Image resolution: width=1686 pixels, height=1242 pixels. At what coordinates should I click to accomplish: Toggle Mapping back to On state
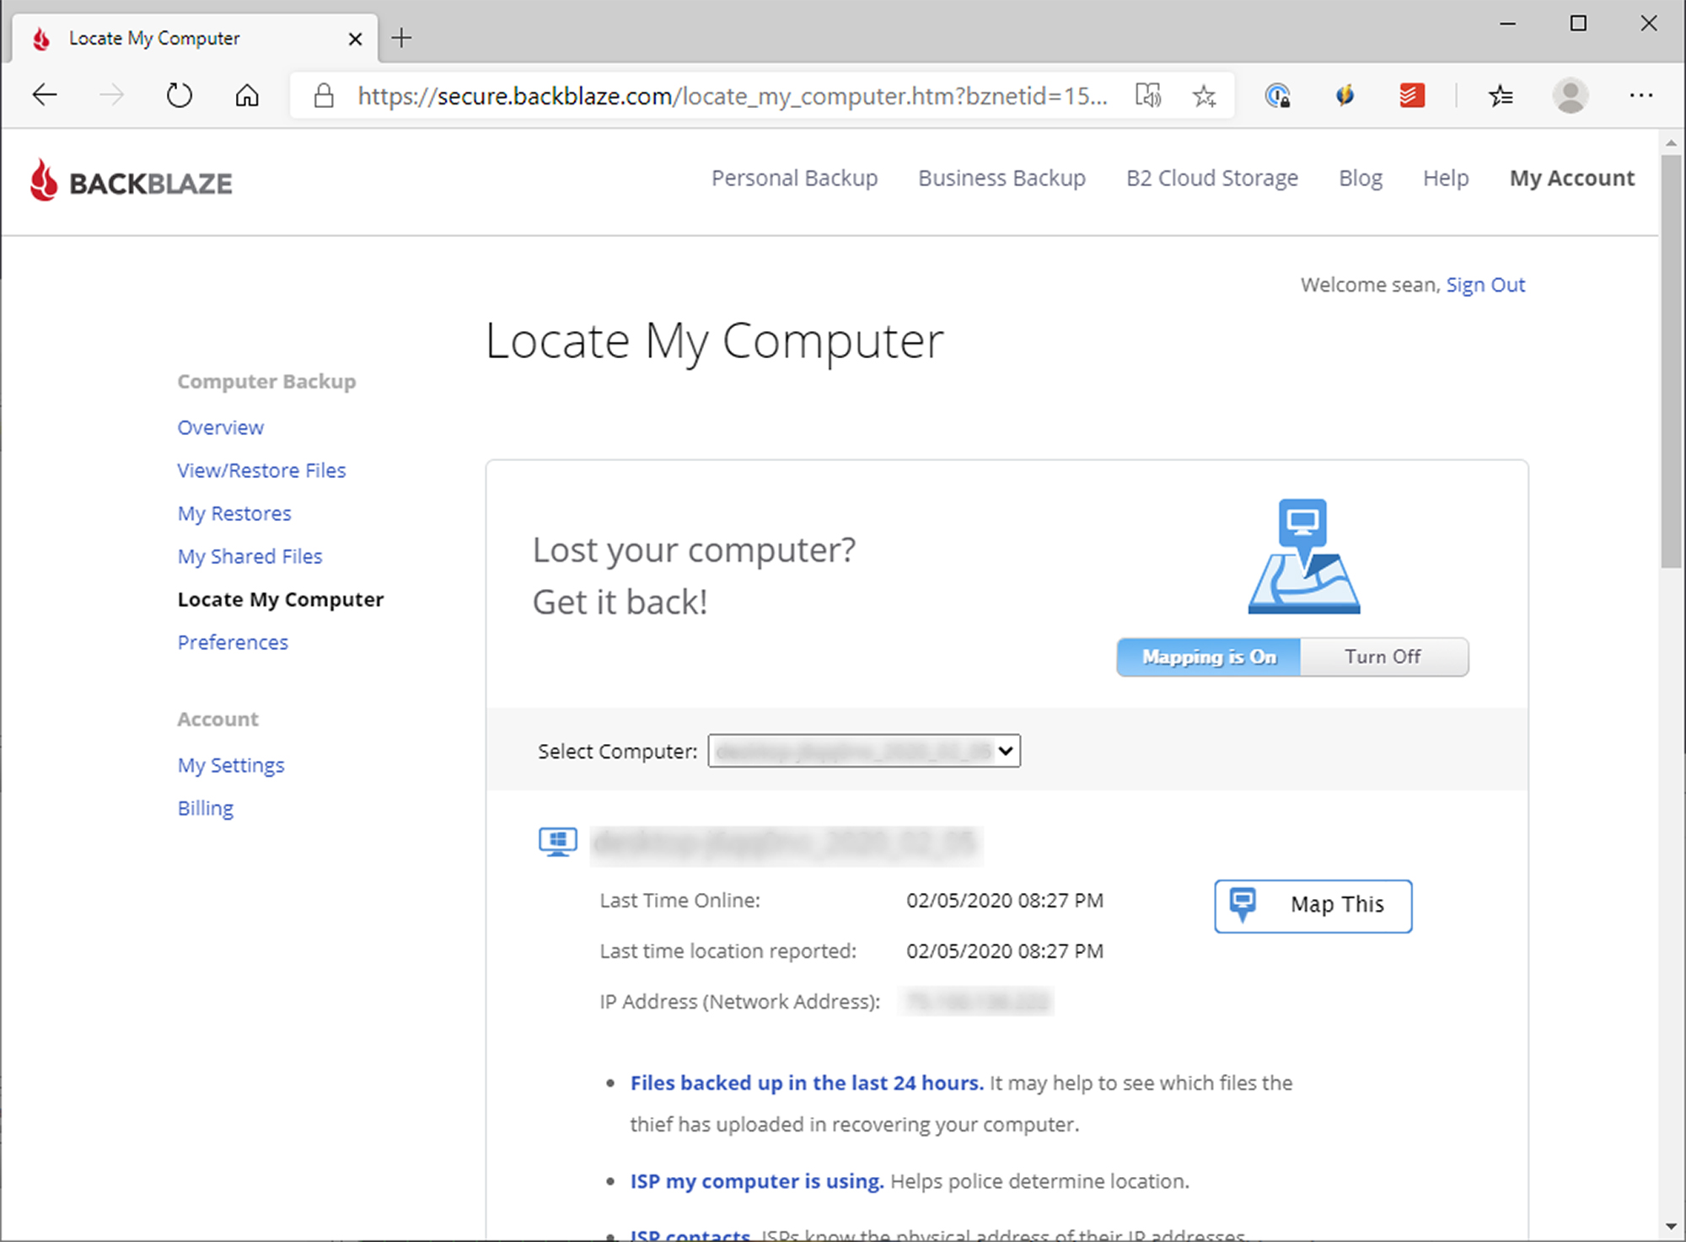point(1208,656)
